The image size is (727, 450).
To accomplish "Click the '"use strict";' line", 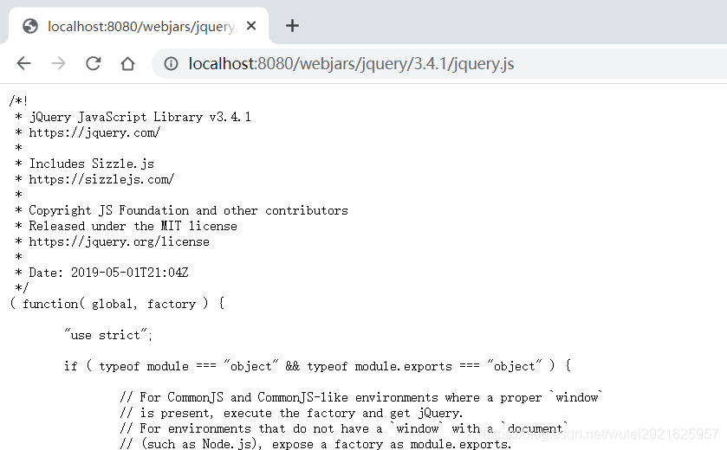I will (x=108, y=335).
